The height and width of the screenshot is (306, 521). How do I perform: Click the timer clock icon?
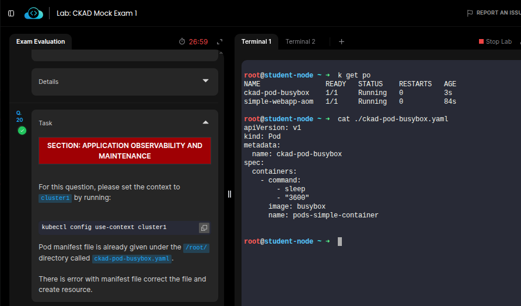click(x=182, y=42)
